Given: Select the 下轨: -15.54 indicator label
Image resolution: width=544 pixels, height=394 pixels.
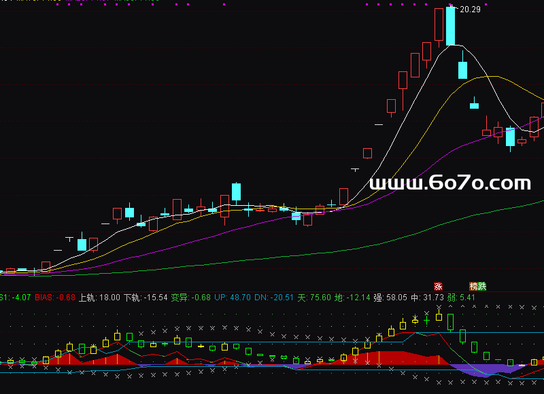Looking at the screenshot, I should click(x=145, y=298).
